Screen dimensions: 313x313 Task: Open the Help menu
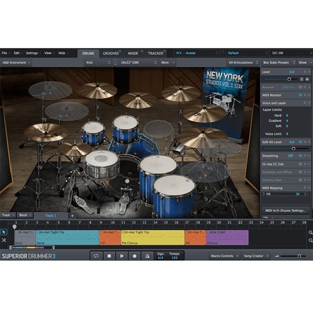(63, 53)
